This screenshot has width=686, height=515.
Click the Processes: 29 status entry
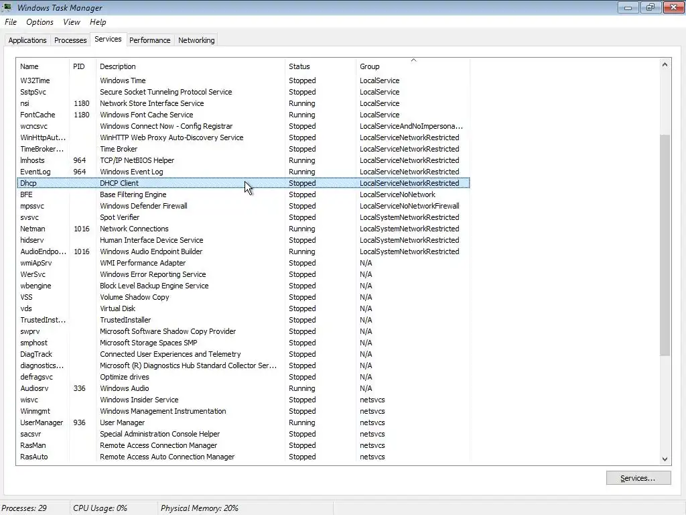pyautogui.click(x=24, y=508)
